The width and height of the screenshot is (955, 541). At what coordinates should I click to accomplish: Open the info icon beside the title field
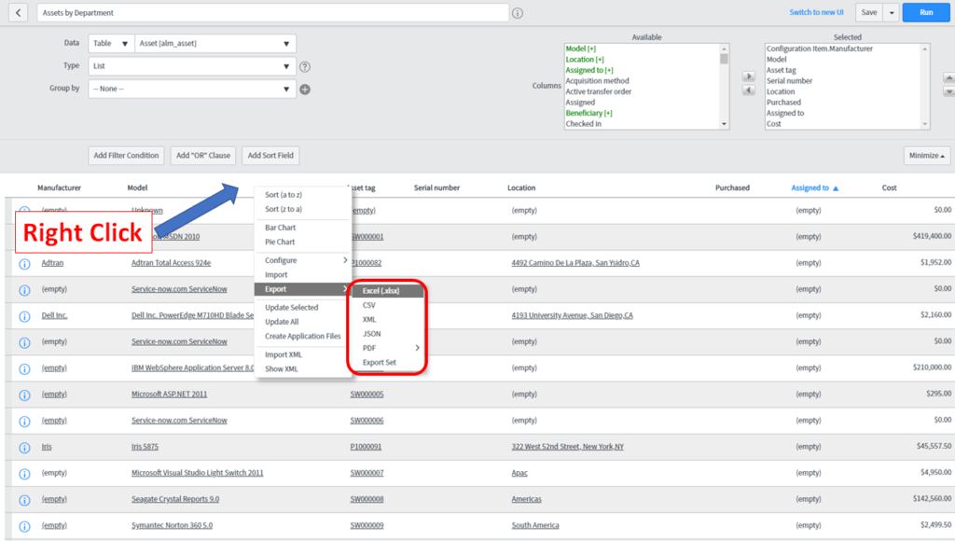point(518,12)
